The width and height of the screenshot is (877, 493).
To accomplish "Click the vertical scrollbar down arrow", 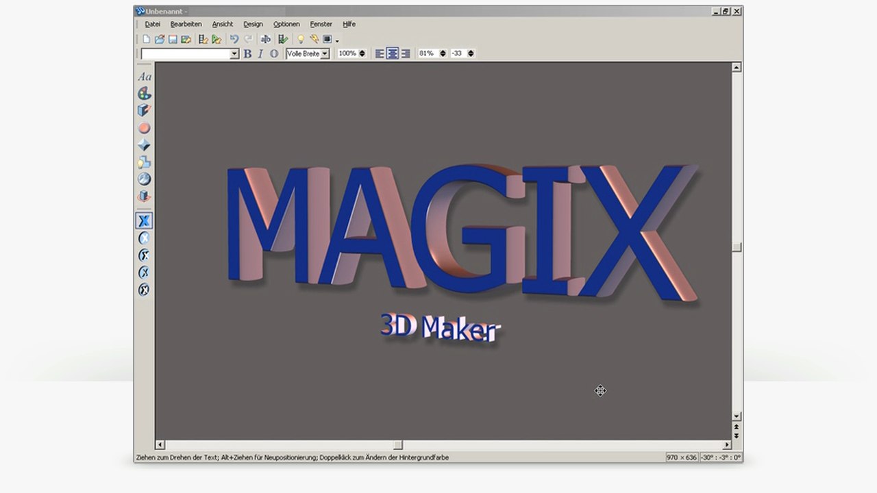I will point(737,416).
